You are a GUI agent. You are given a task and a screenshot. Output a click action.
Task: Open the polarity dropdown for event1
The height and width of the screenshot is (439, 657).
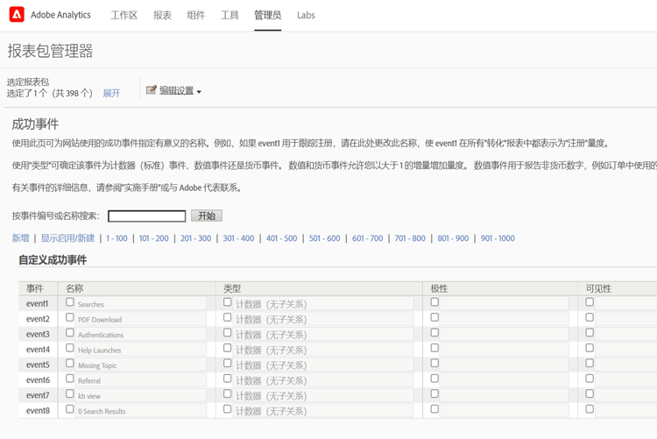coord(504,304)
